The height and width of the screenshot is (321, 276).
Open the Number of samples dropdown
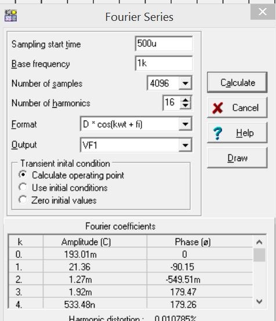point(185,83)
